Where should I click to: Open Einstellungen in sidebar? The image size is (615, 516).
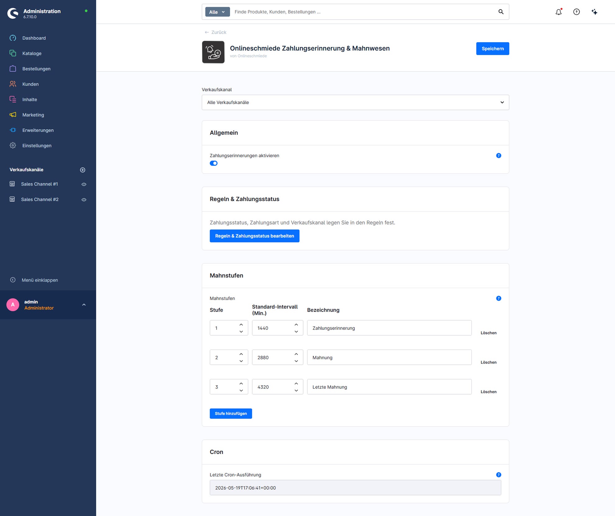[x=37, y=146]
